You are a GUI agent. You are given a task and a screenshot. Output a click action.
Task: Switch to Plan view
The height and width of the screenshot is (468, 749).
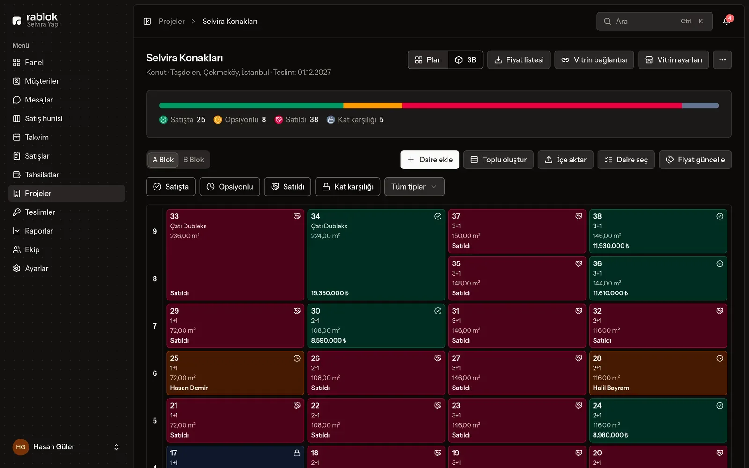pos(428,60)
